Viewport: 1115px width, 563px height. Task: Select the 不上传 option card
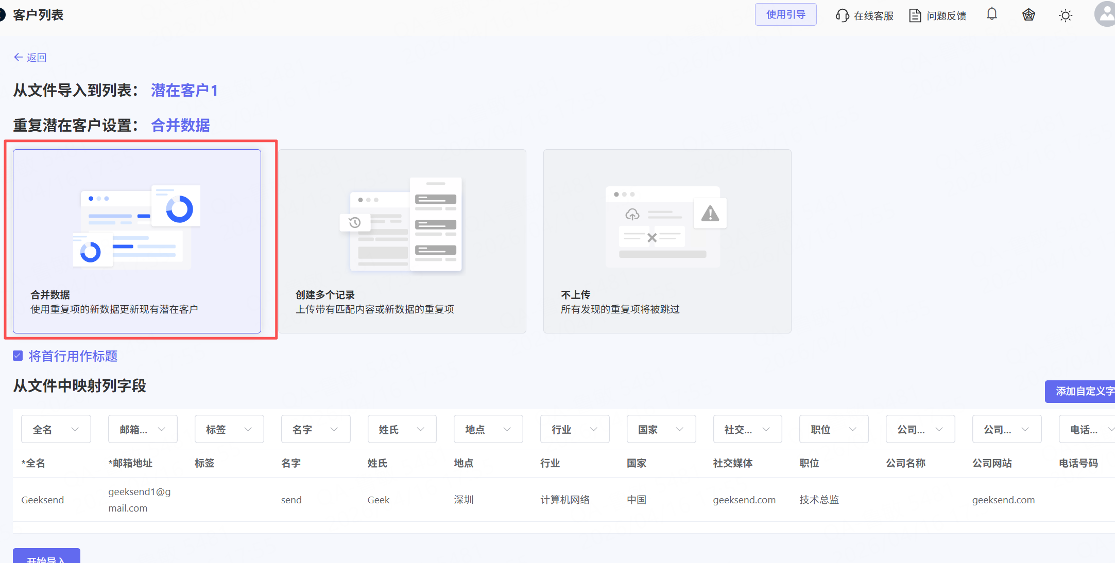[x=667, y=242]
